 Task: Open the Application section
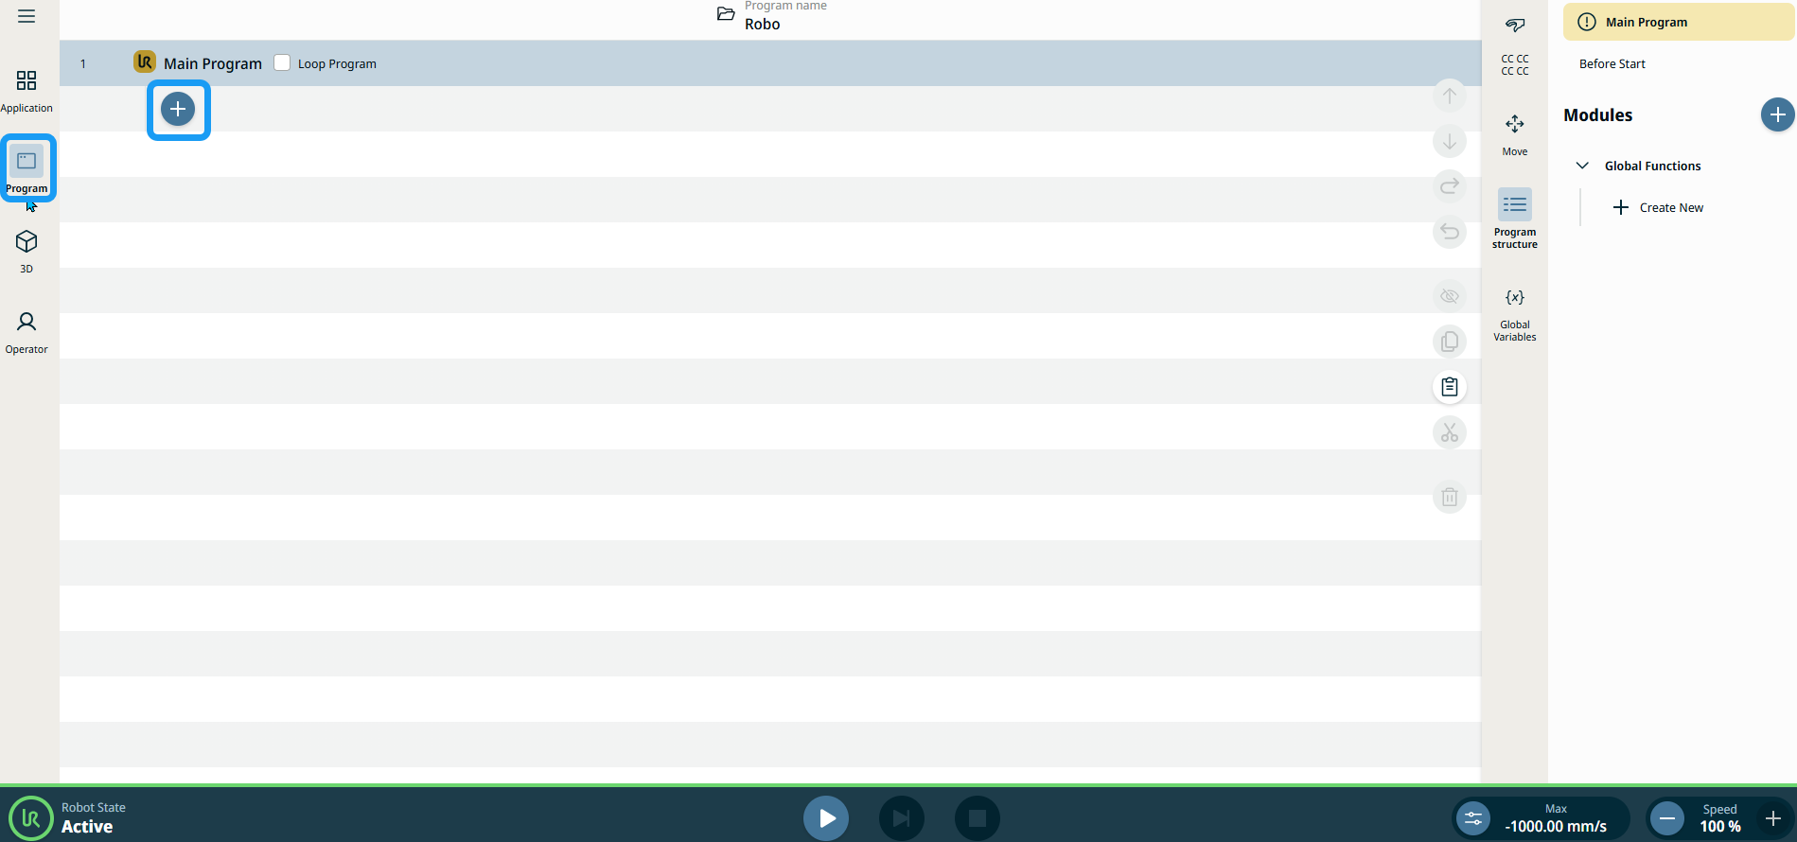tap(26, 90)
